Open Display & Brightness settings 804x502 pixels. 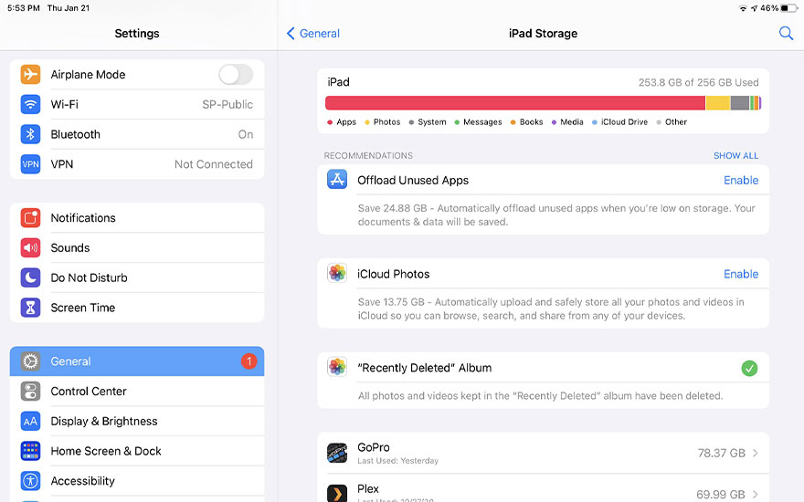click(137, 421)
